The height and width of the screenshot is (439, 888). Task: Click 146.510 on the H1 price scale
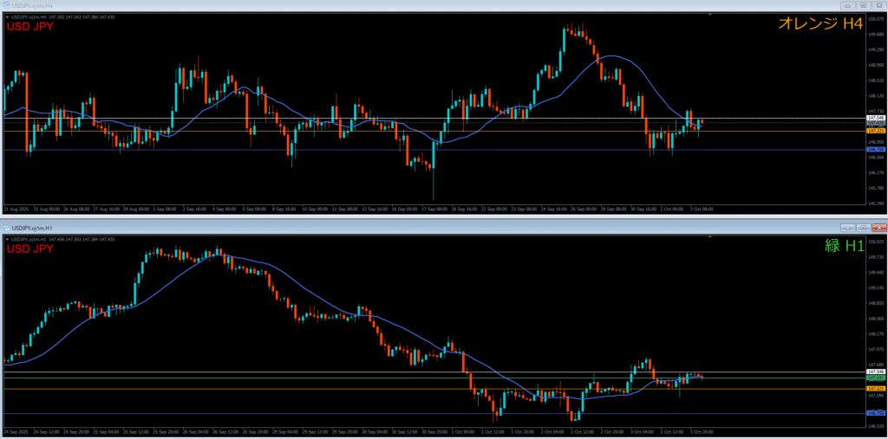pyautogui.click(x=876, y=427)
